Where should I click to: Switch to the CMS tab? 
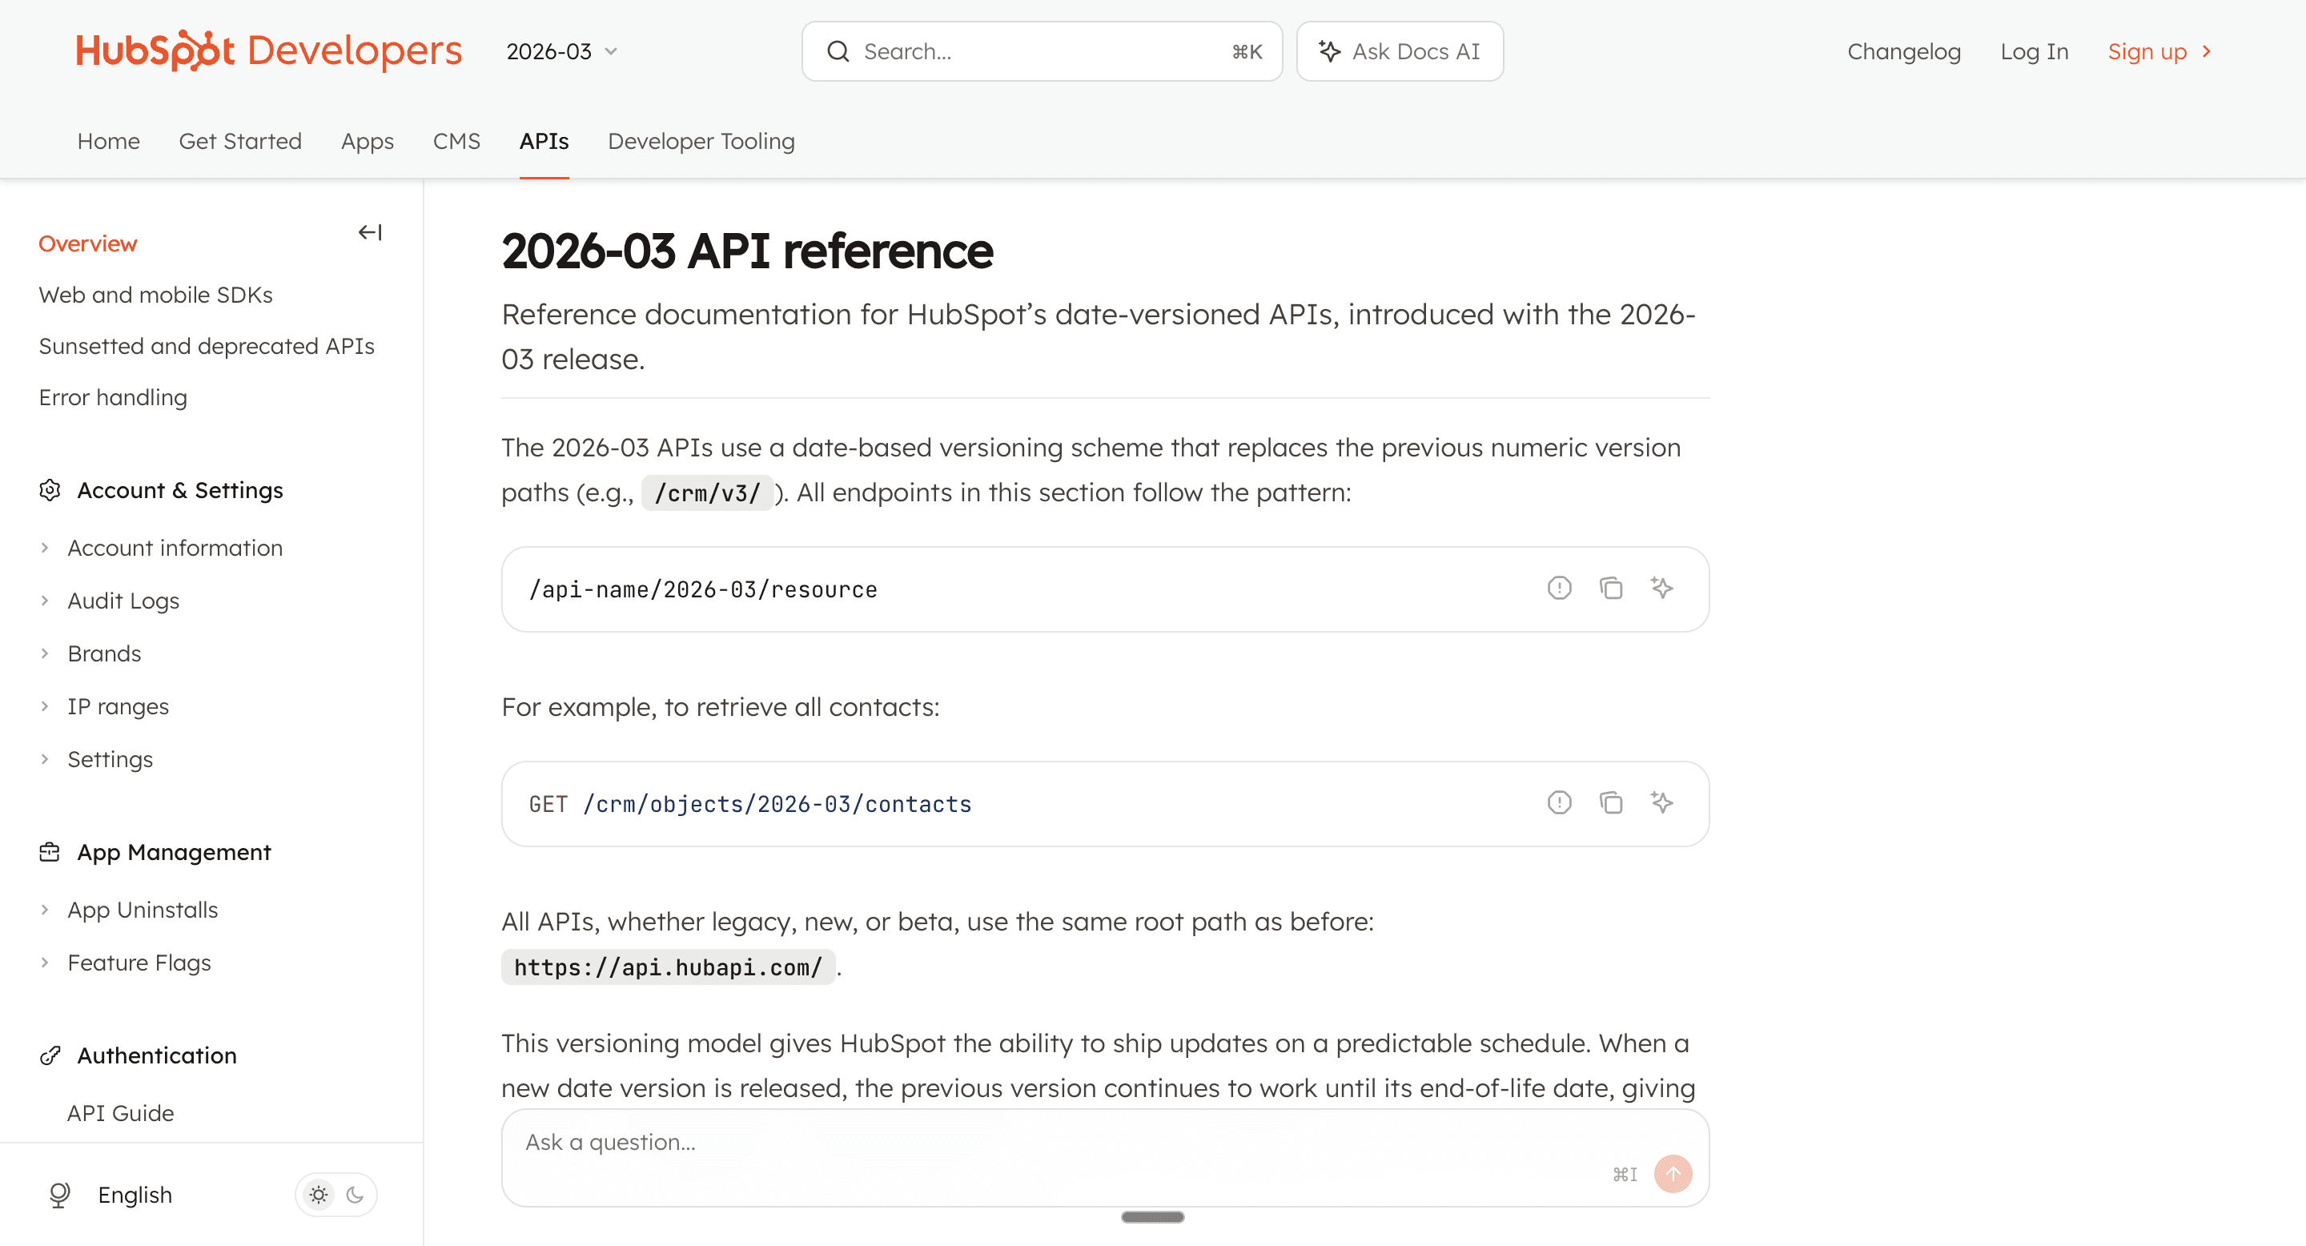[456, 142]
